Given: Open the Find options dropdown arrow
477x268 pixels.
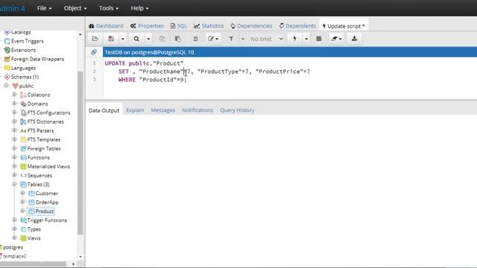Looking at the screenshot, I should click(148, 39).
